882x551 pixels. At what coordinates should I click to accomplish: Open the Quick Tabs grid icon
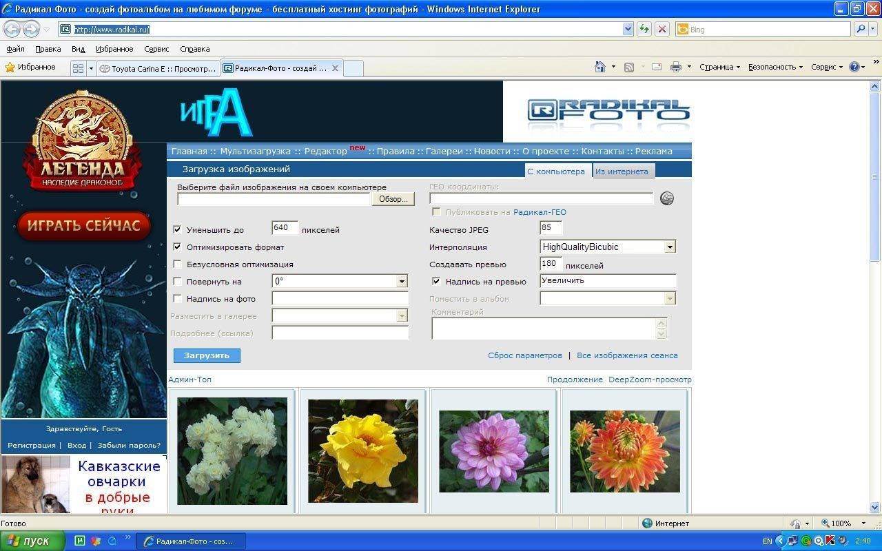click(78, 68)
